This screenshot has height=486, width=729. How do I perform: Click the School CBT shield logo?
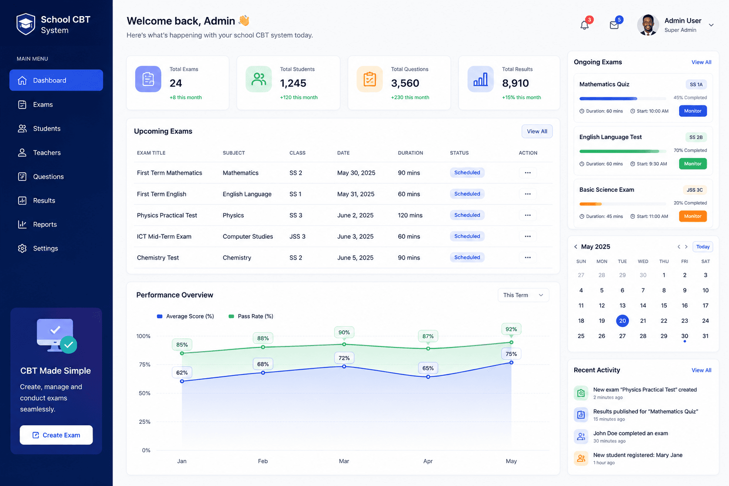point(26,24)
